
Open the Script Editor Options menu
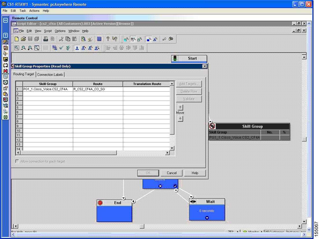pos(60,31)
